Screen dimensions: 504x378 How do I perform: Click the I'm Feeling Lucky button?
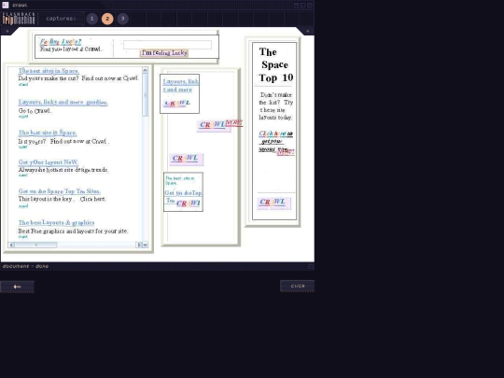[x=164, y=52]
